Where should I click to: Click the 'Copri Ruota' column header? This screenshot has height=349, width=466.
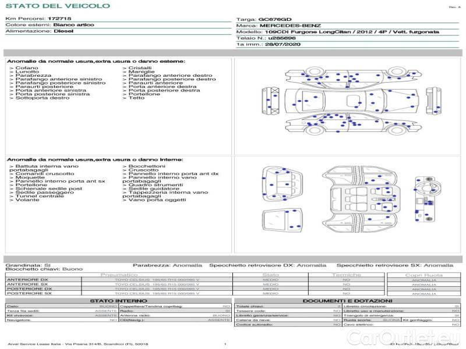[x=424, y=275]
